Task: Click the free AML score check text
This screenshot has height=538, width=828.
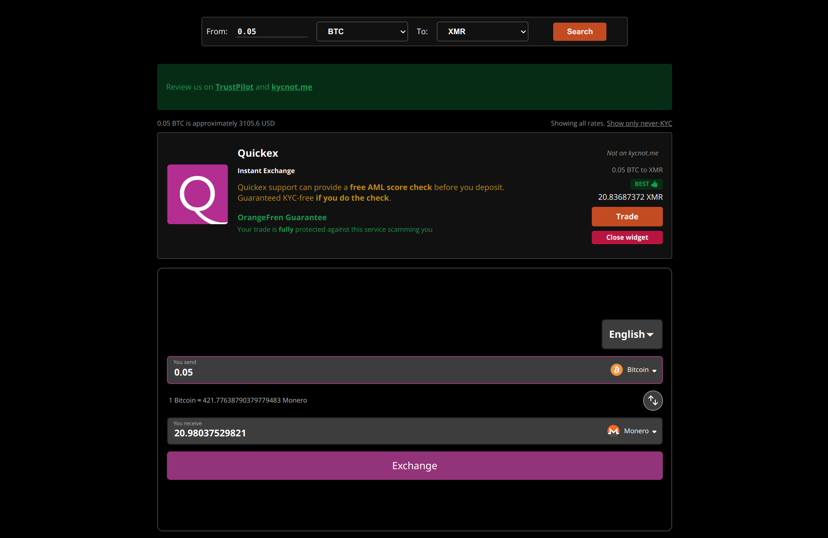Action: tap(391, 187)
